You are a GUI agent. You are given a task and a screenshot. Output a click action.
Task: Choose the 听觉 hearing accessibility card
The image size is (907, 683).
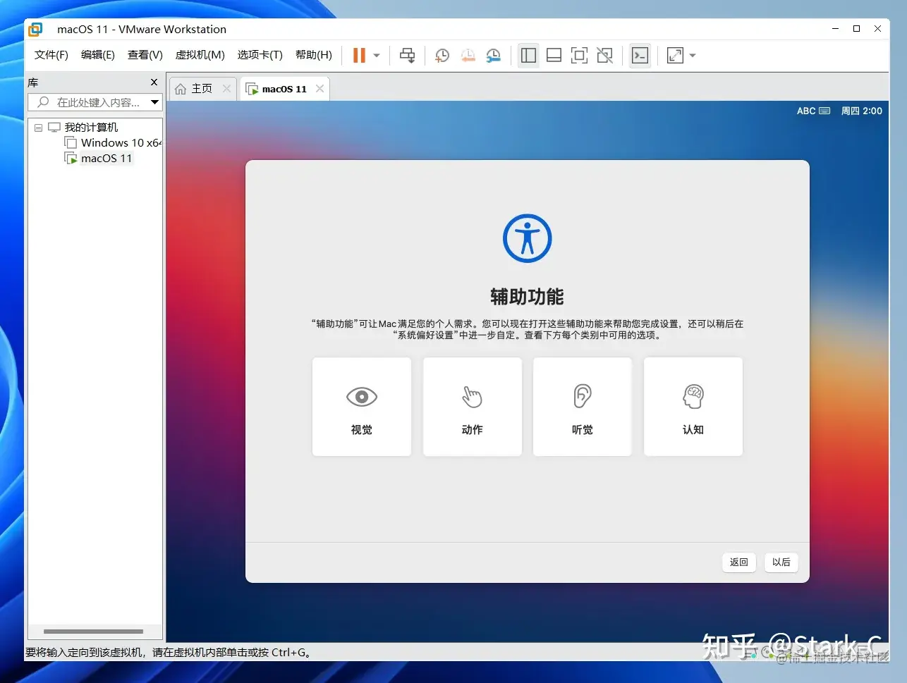coord(583,407)
